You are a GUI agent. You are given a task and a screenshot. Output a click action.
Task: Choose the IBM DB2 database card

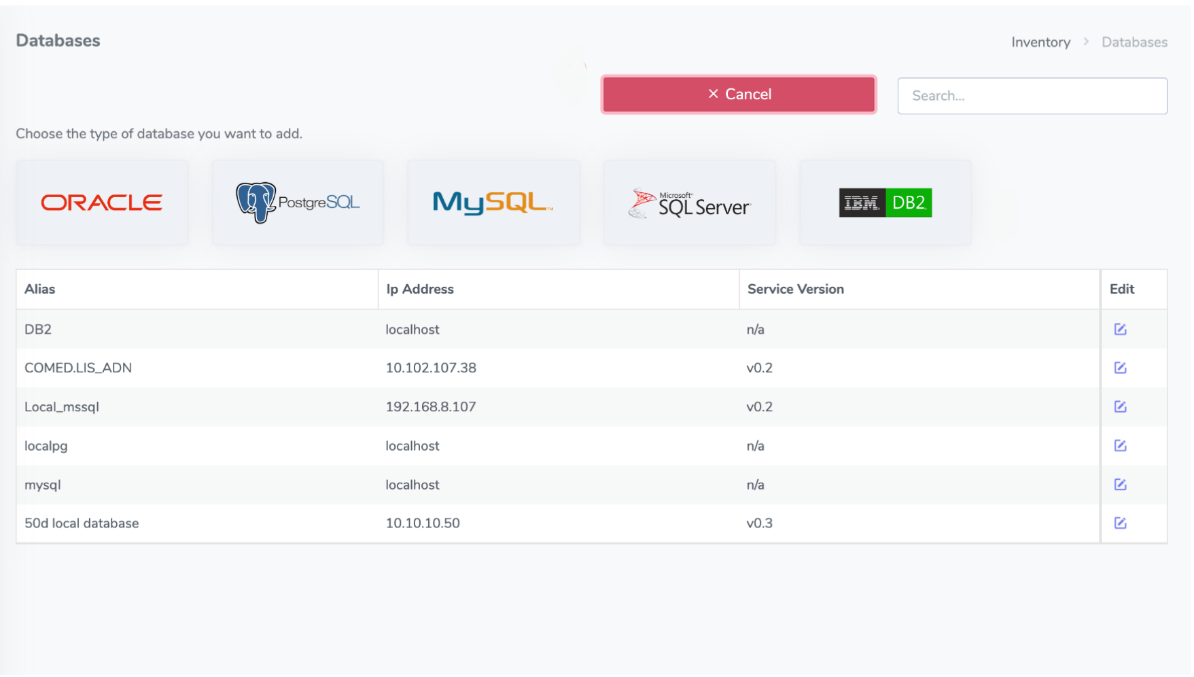click(x=885, y=203)
